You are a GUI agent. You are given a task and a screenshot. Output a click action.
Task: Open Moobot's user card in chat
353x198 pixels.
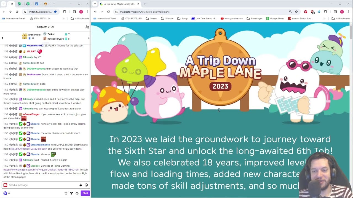pos(35,166)
